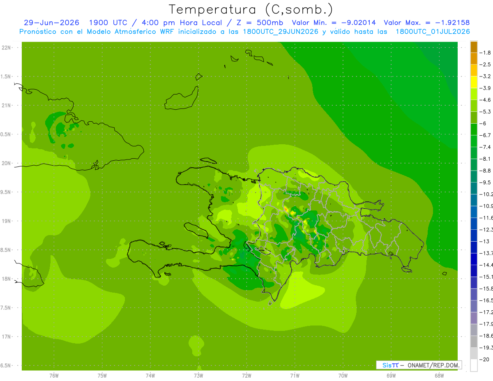Click the "22N" latitude label

7,48
